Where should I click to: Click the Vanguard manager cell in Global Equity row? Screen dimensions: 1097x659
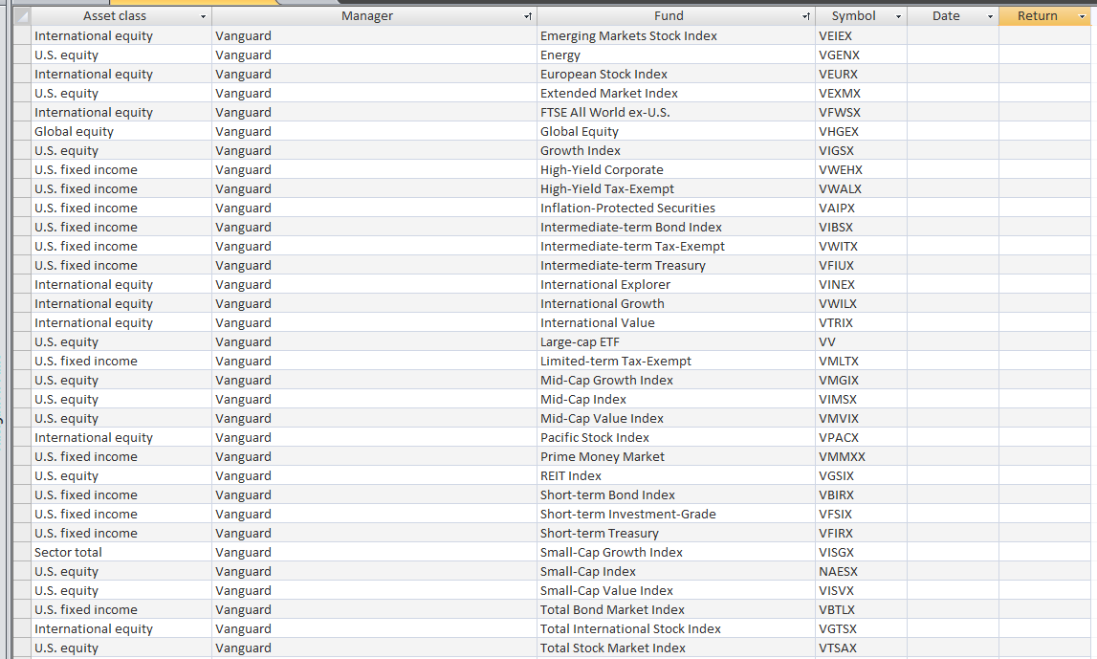coord(374,132)
